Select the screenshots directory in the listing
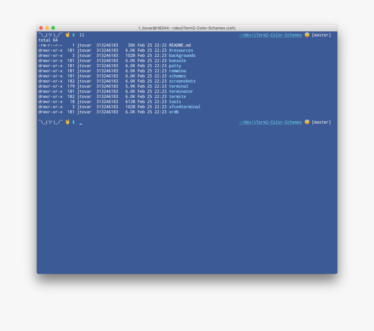374x331 pixels. [x=182, y=81]
